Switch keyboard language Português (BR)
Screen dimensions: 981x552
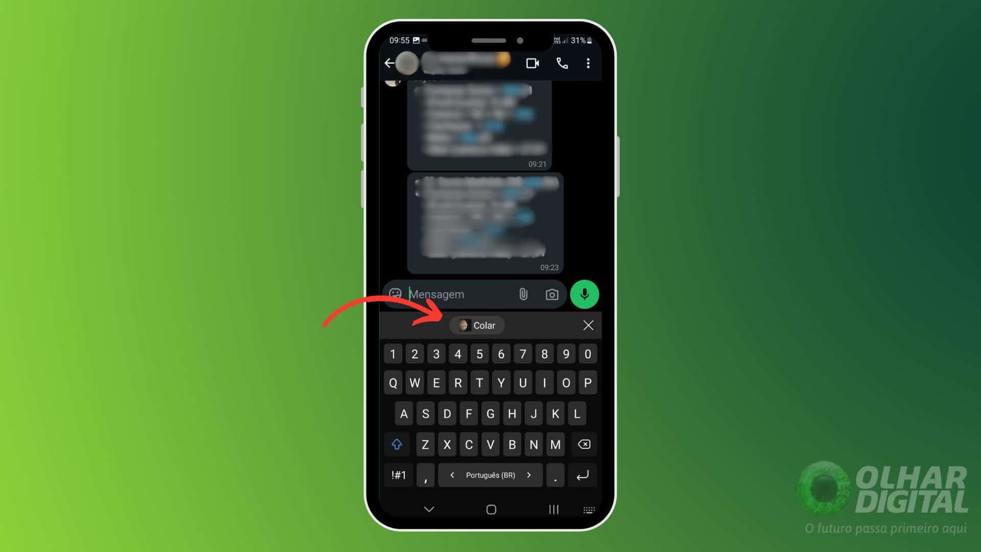pos(490,475)
